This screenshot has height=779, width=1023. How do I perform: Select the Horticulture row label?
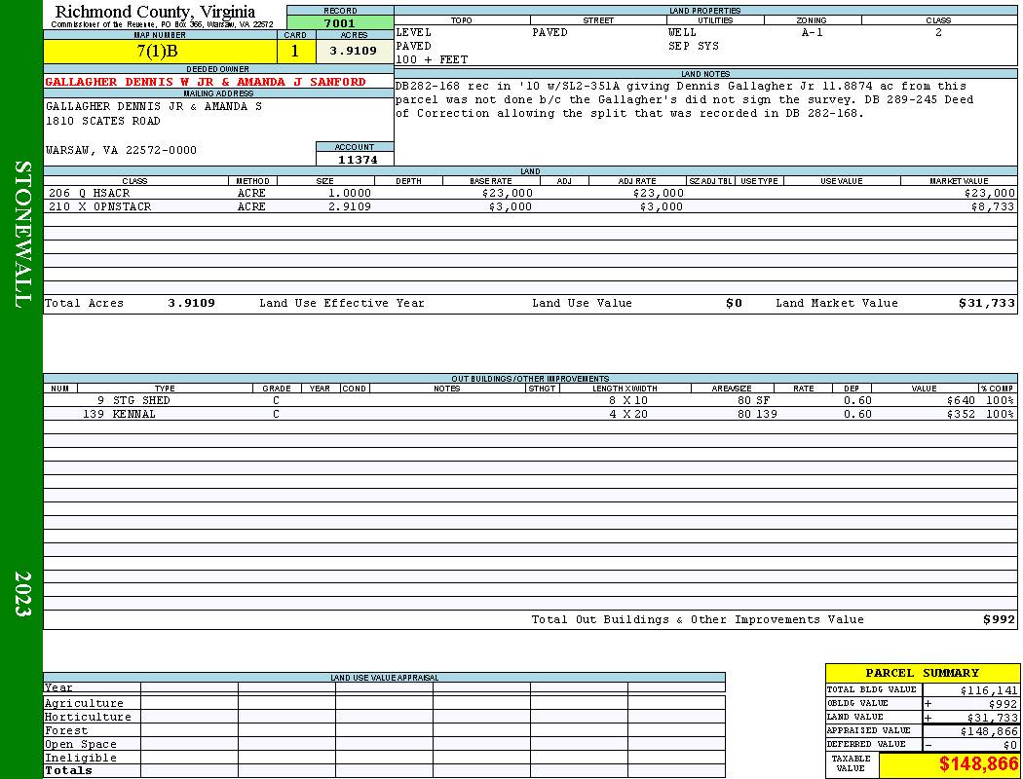88,717
